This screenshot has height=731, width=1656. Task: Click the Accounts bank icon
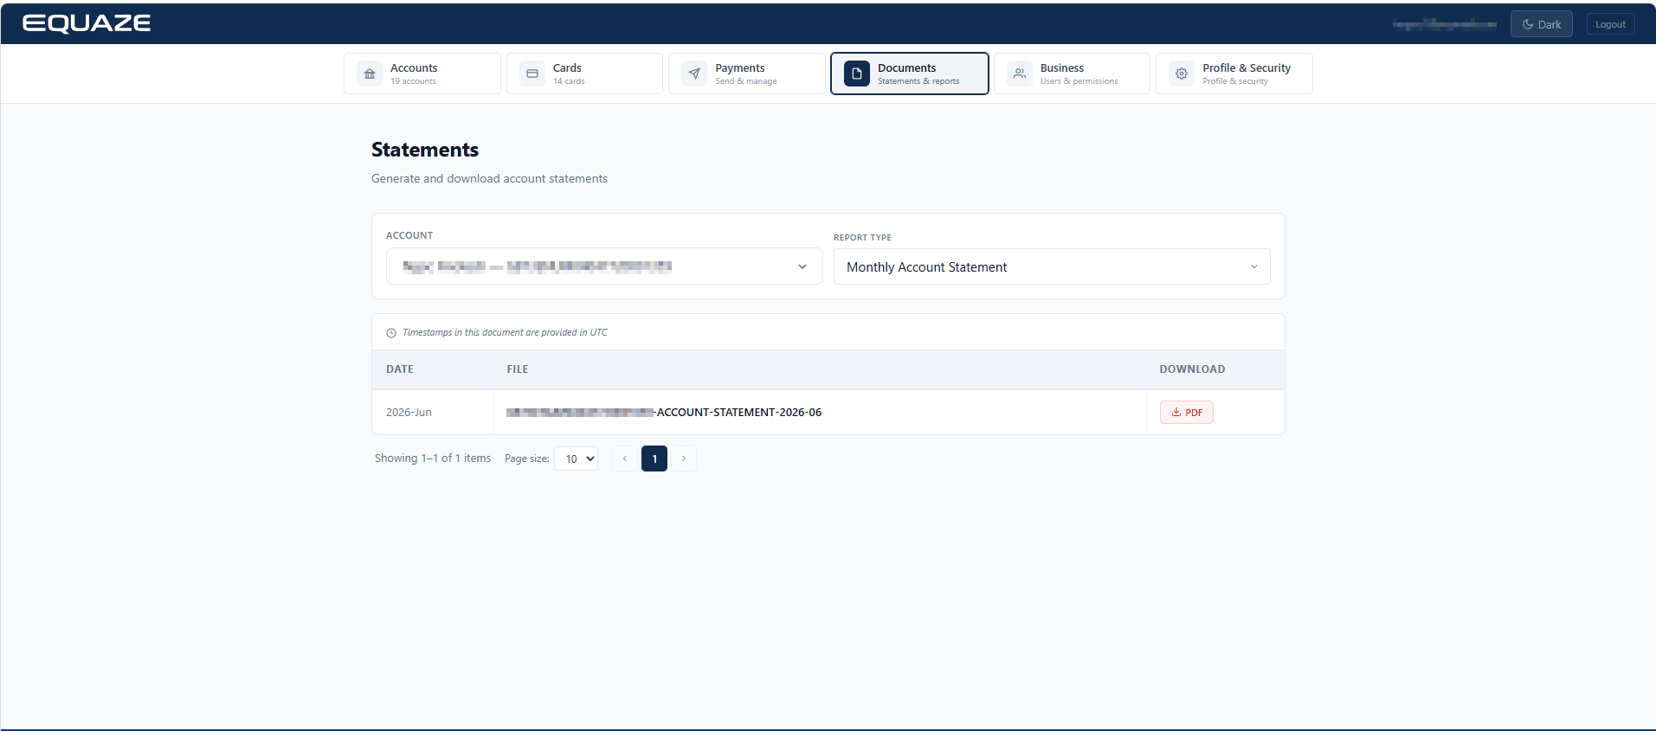[x=370, y=74]
